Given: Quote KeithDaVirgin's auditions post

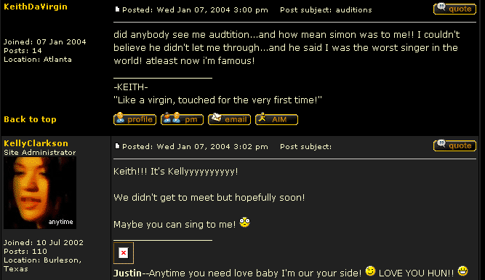Looking at the screenshot, I should [x=454, y=9].
